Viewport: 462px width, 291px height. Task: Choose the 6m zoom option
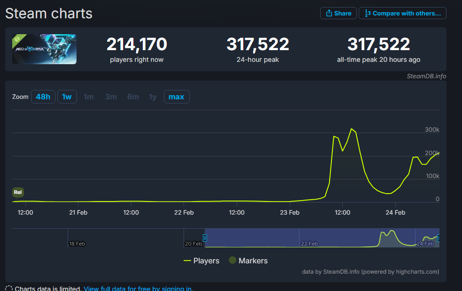pyautogui.click(x=133, y=97)
